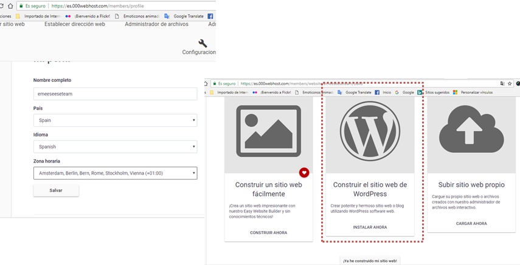Open Flickr bookmark icon in left browser
The image size is (520, 265).
pos(68,16)
